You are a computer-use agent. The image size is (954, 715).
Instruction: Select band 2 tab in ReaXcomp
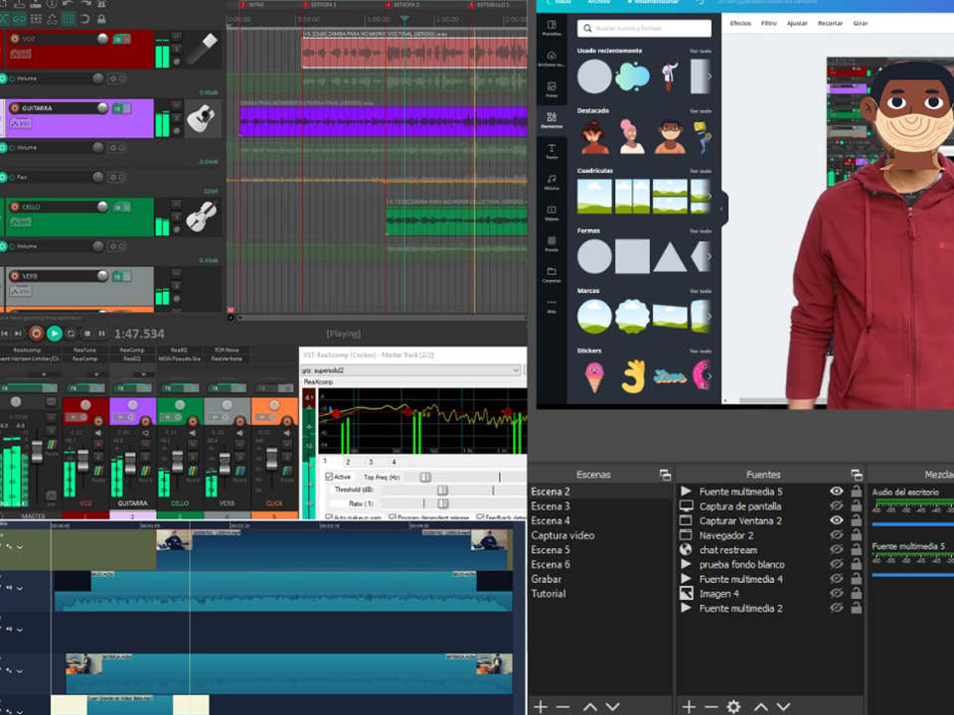[x=348, y=462]
